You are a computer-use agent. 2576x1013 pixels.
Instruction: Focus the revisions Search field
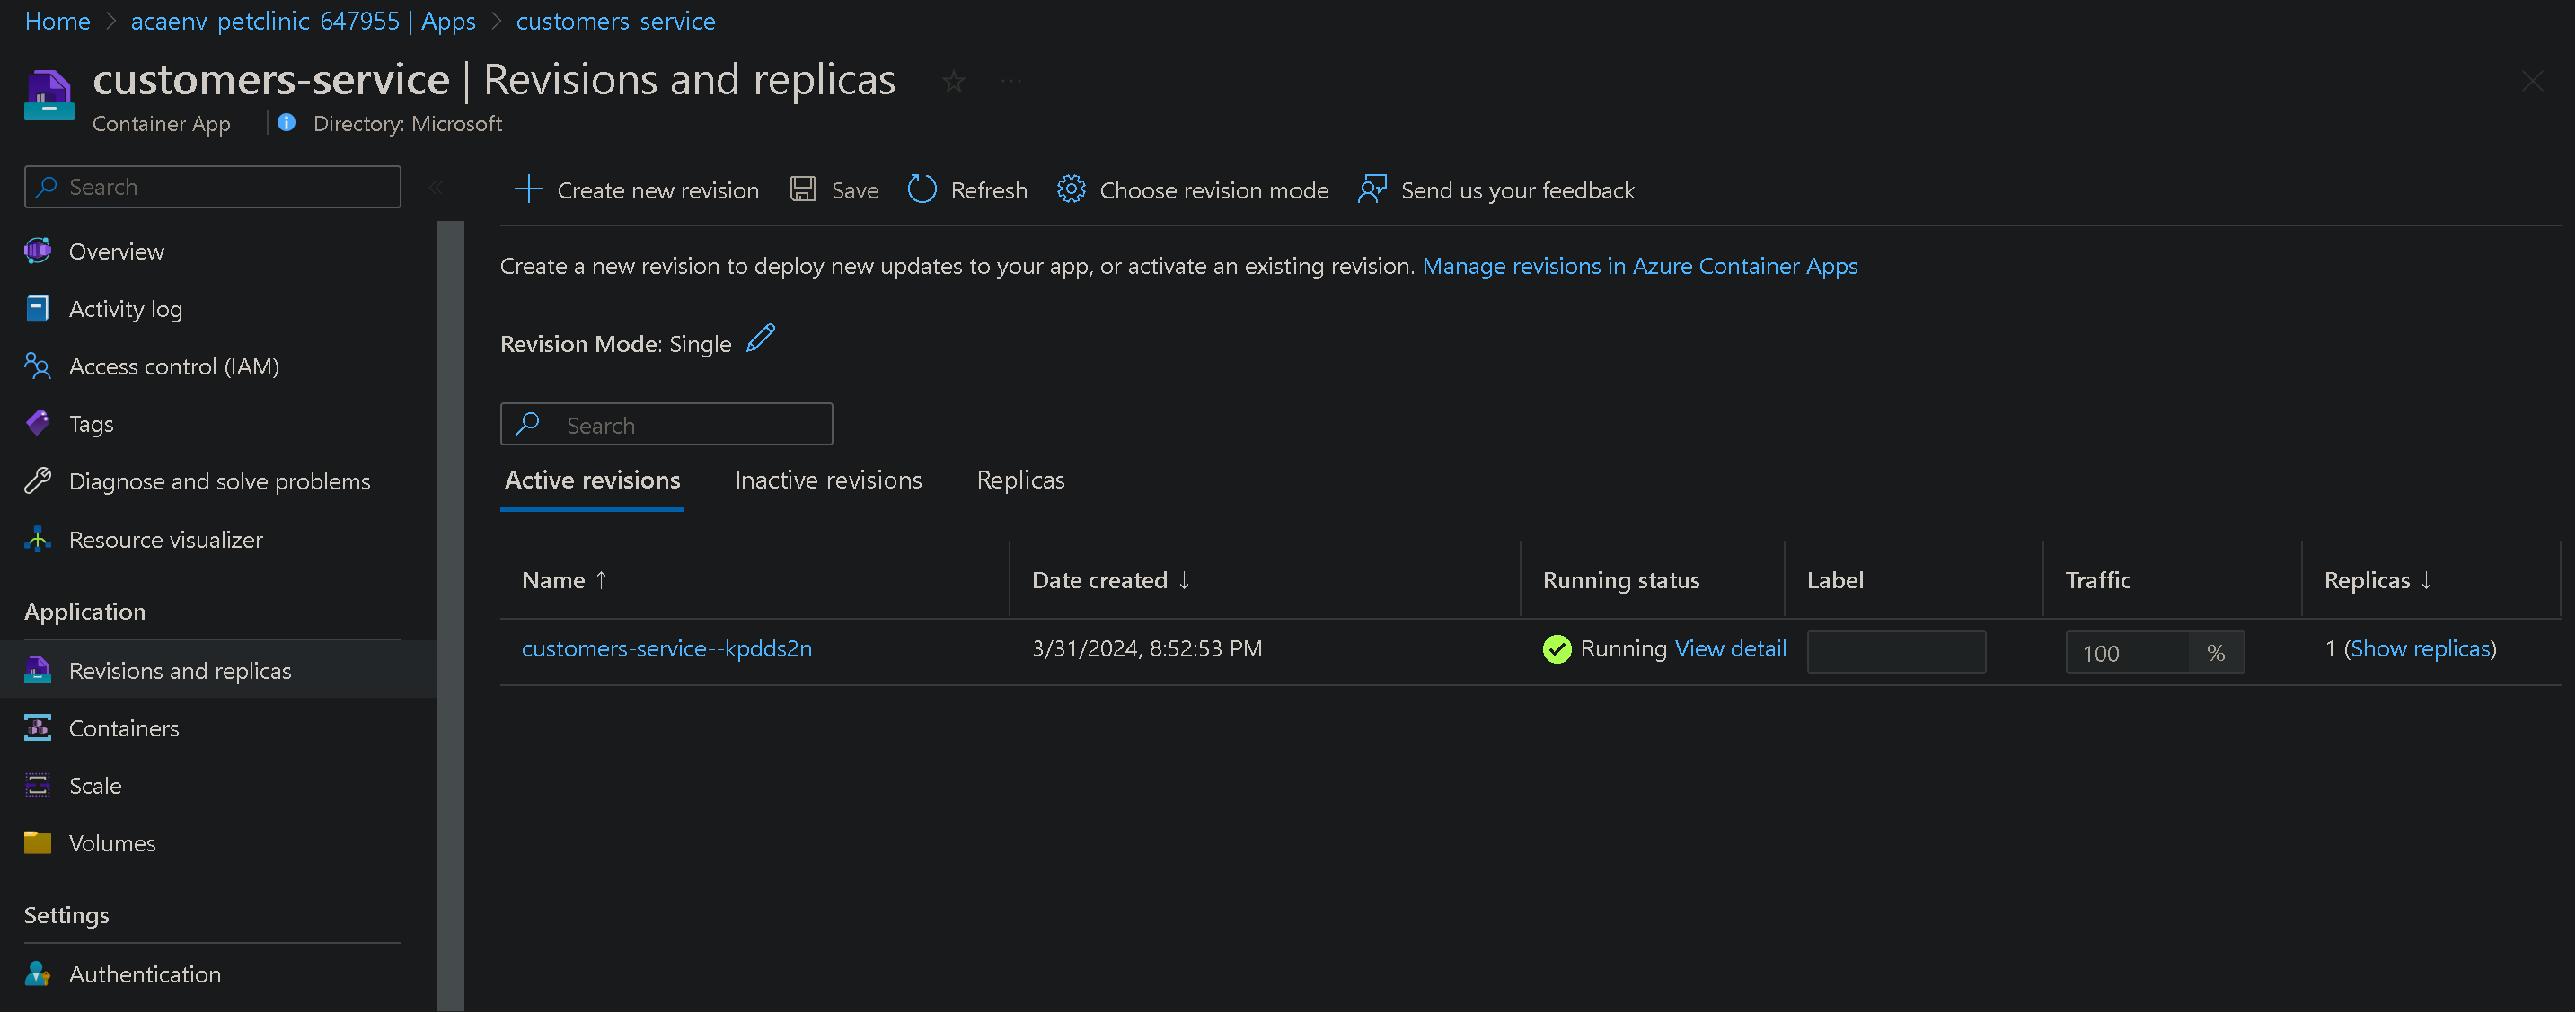pos(666,424)
